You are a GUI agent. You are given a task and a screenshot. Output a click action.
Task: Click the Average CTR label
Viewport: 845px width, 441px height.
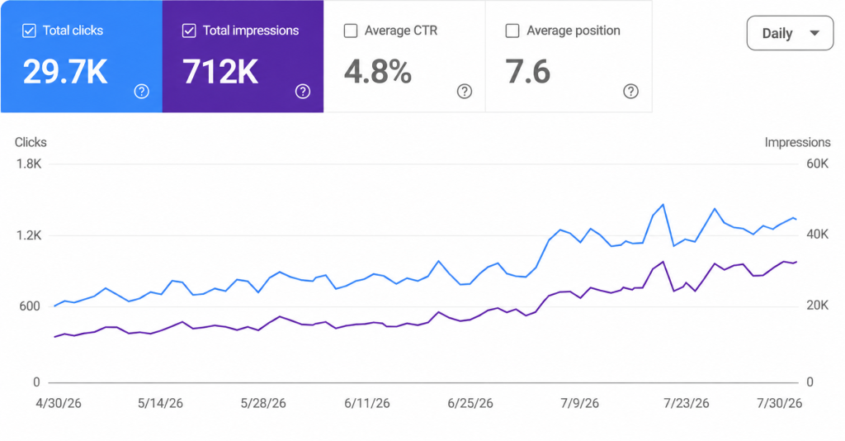pyautogui.click(x=401, y=31)
